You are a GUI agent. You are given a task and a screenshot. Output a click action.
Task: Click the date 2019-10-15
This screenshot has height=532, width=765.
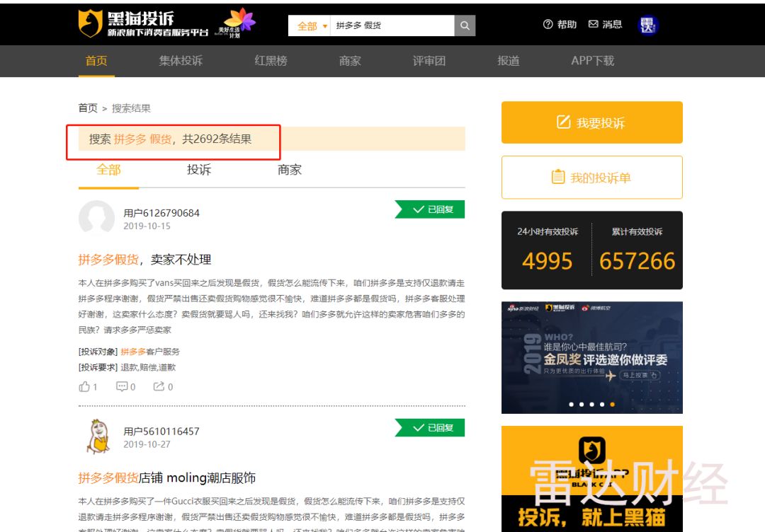click(x=147, y=226)
